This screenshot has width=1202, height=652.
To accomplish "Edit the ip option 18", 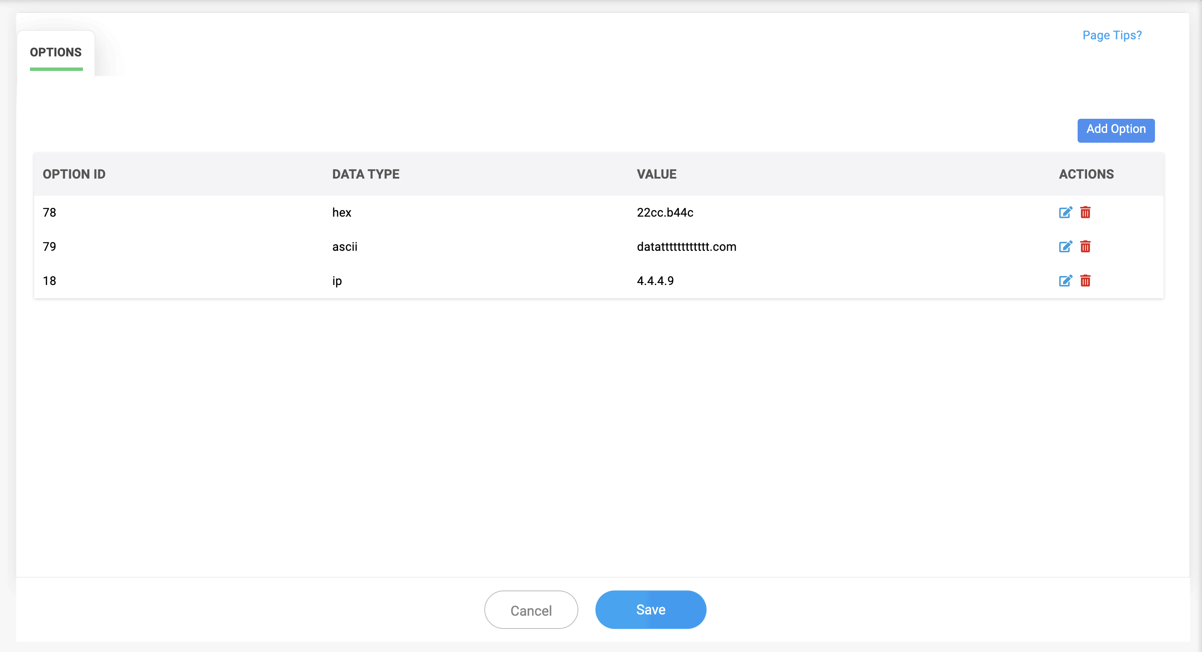I will tap(1065, 281).
